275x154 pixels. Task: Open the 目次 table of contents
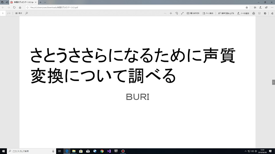pyautogui.click(x=19, y=13)
